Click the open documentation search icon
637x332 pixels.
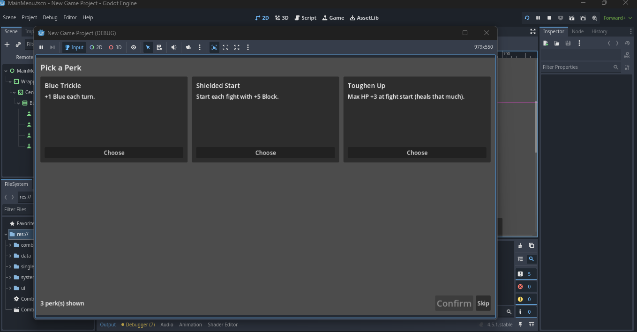point(627,55)
